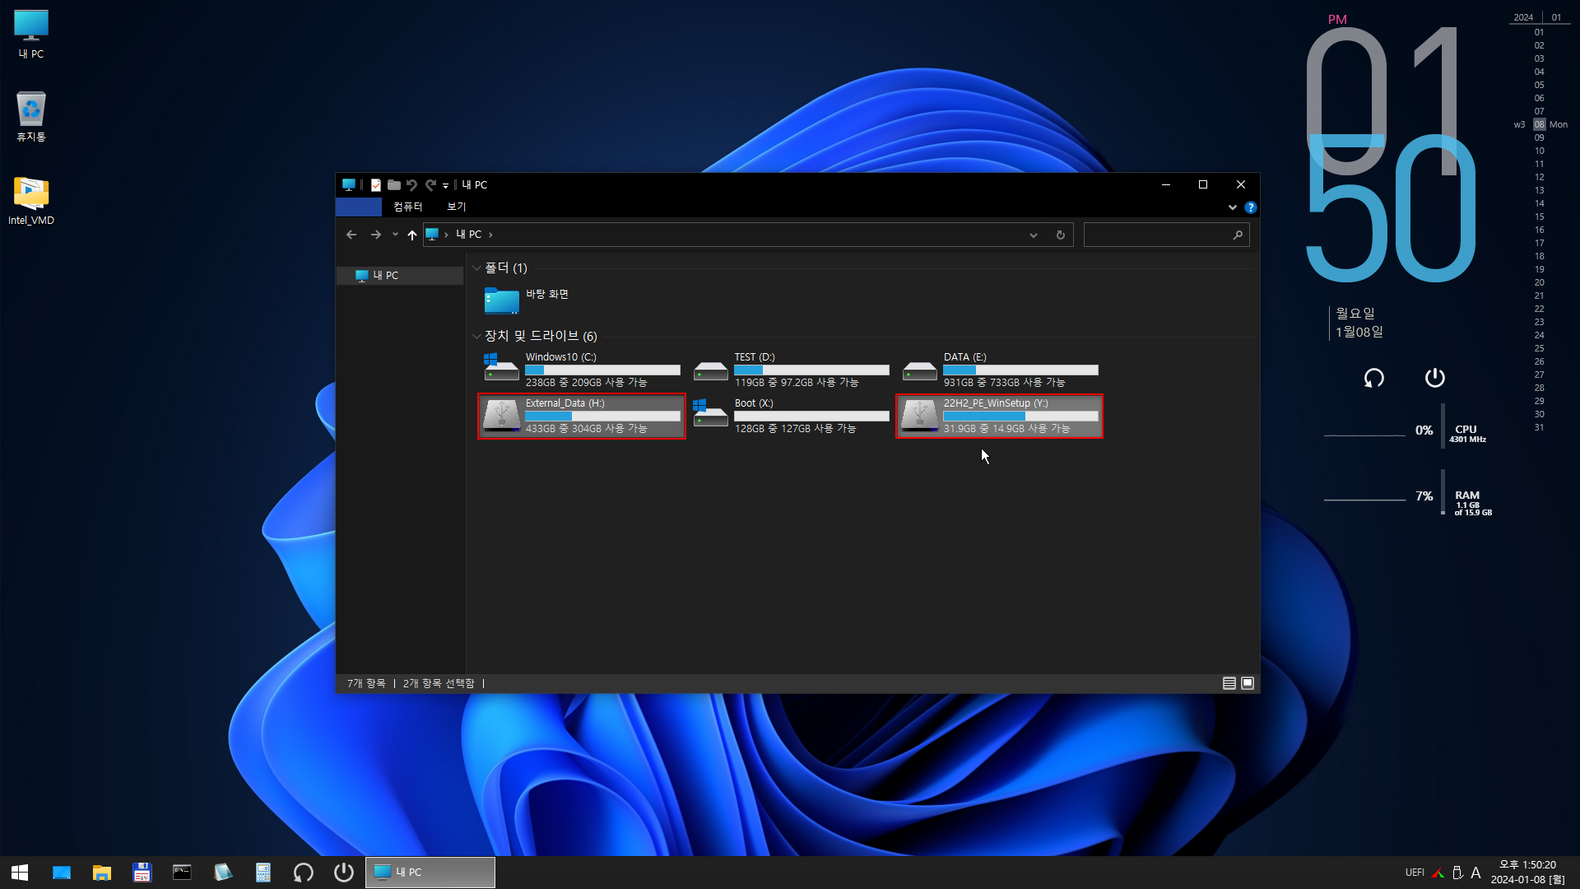
Task: Click the redo icon in title bar
Action: [x=430, y=185]
